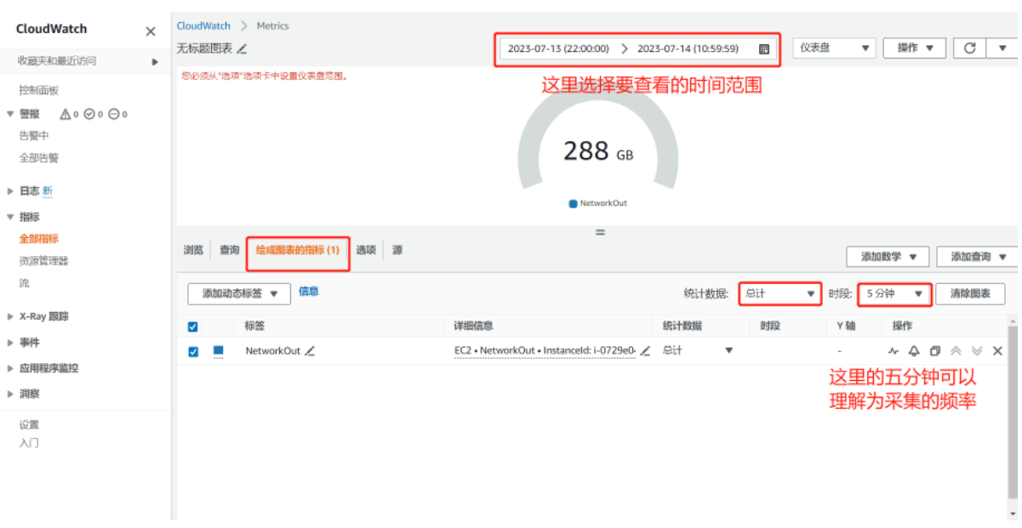Click the panel resize handle below gauge
The image size is (1022, 528).
600,232
